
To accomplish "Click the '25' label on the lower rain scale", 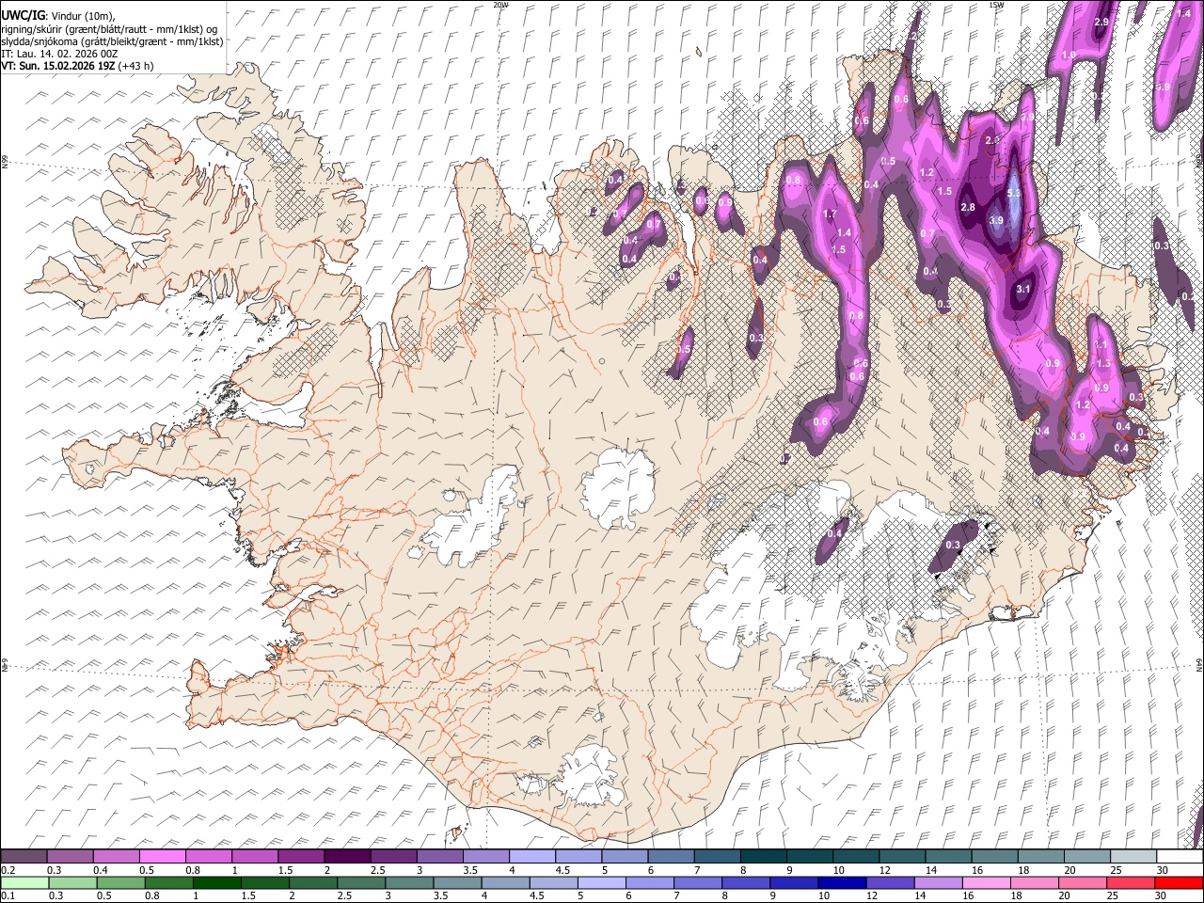I will [1115, 895].
